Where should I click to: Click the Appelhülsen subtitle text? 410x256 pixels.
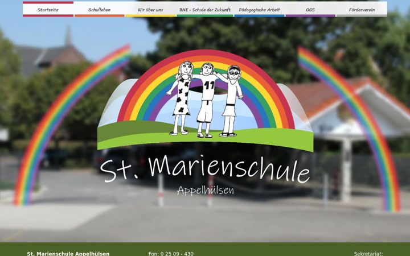coord(206,191)
